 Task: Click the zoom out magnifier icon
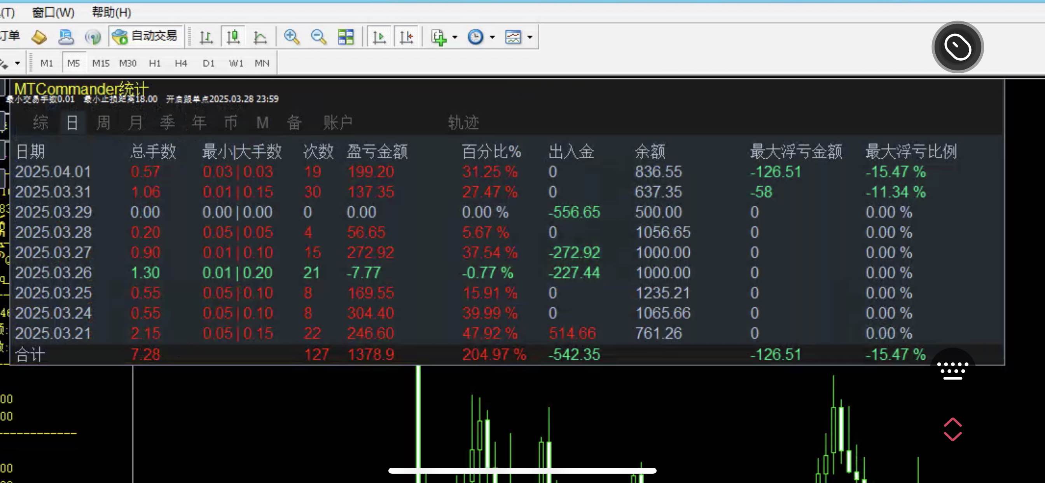click(x=318, y=37)
